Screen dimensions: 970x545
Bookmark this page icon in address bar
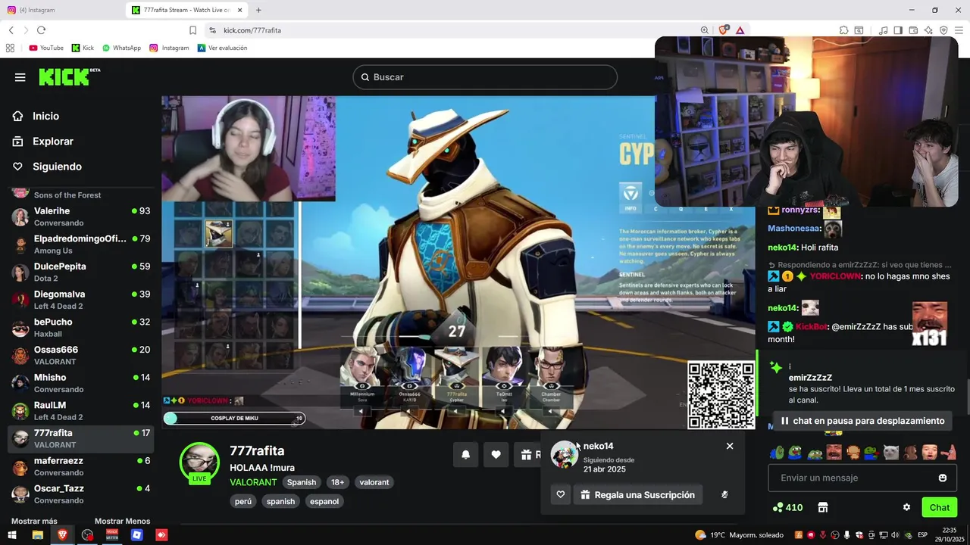coord(192,30)
